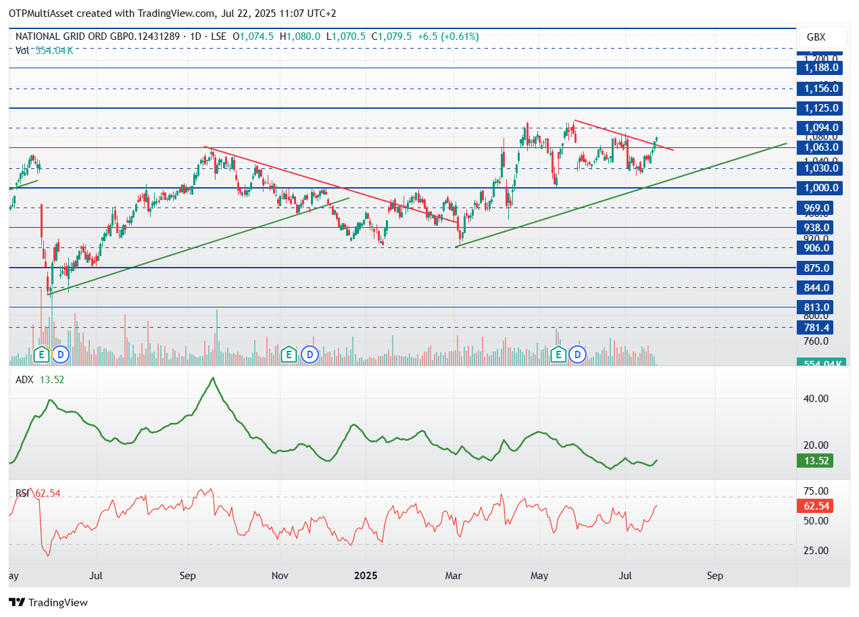859x617 pixels.
Task: Click the earnings 'E' marker near May 2025
Action: pyautogui.click(x=559, y=353)
